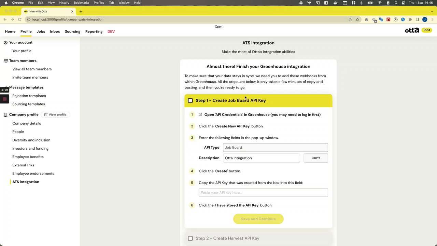The height and width of the screenshot is (246, 437).
Task: Click the Save and Continue button
Action: click(258, 219)
